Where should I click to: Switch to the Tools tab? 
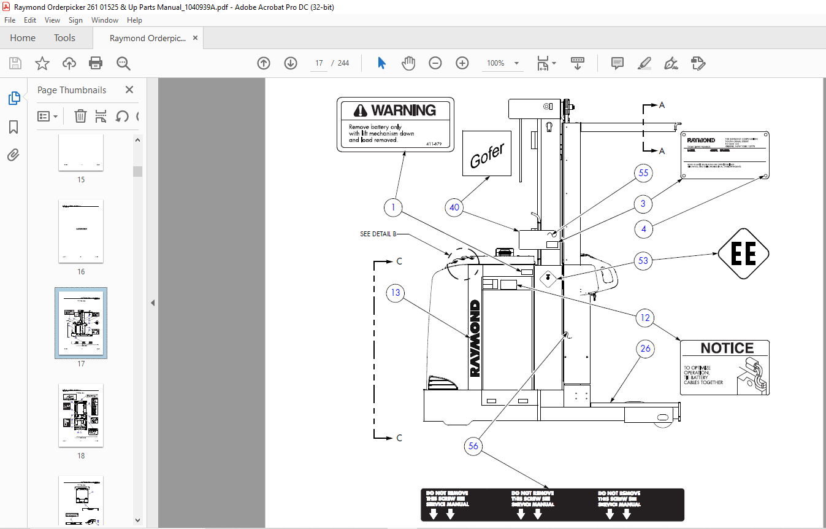[x=64, y=38]
